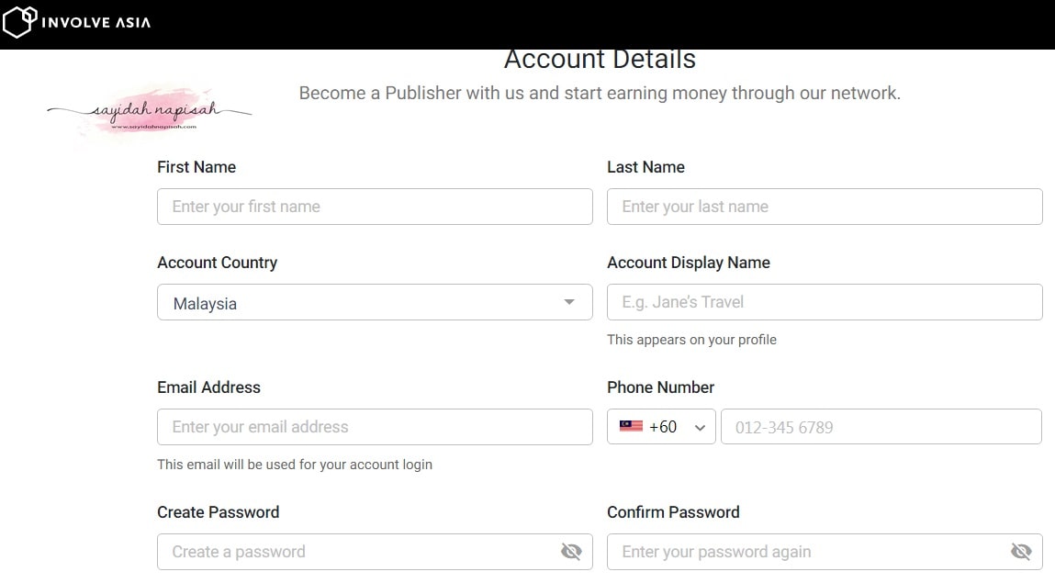Click the Become a Publisher subtitle text
Image resolution: width=1055 pixels, height=583 pixels.
coord(599,93)
